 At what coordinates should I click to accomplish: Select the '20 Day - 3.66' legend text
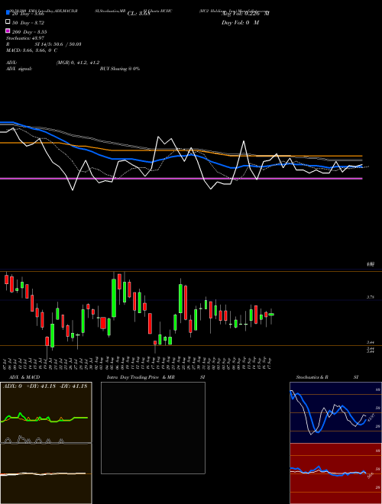click(28, 14)
